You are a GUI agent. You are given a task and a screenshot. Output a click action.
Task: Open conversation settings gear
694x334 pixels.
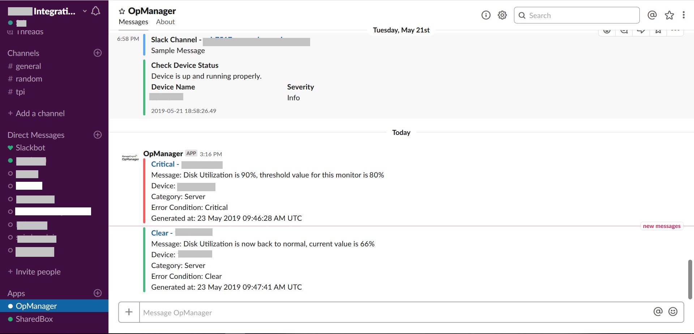pyautogui.click(x=502, y=15)
